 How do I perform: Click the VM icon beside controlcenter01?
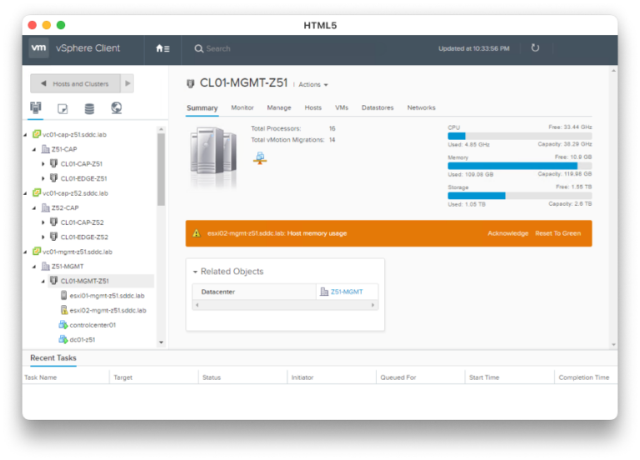[x=63, y=324]
